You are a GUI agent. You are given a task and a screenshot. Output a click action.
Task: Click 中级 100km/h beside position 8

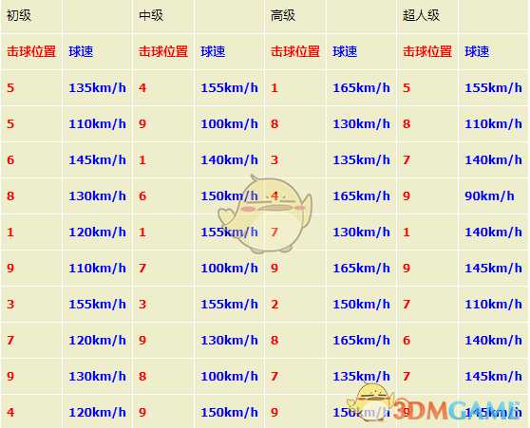pos(229,377)
